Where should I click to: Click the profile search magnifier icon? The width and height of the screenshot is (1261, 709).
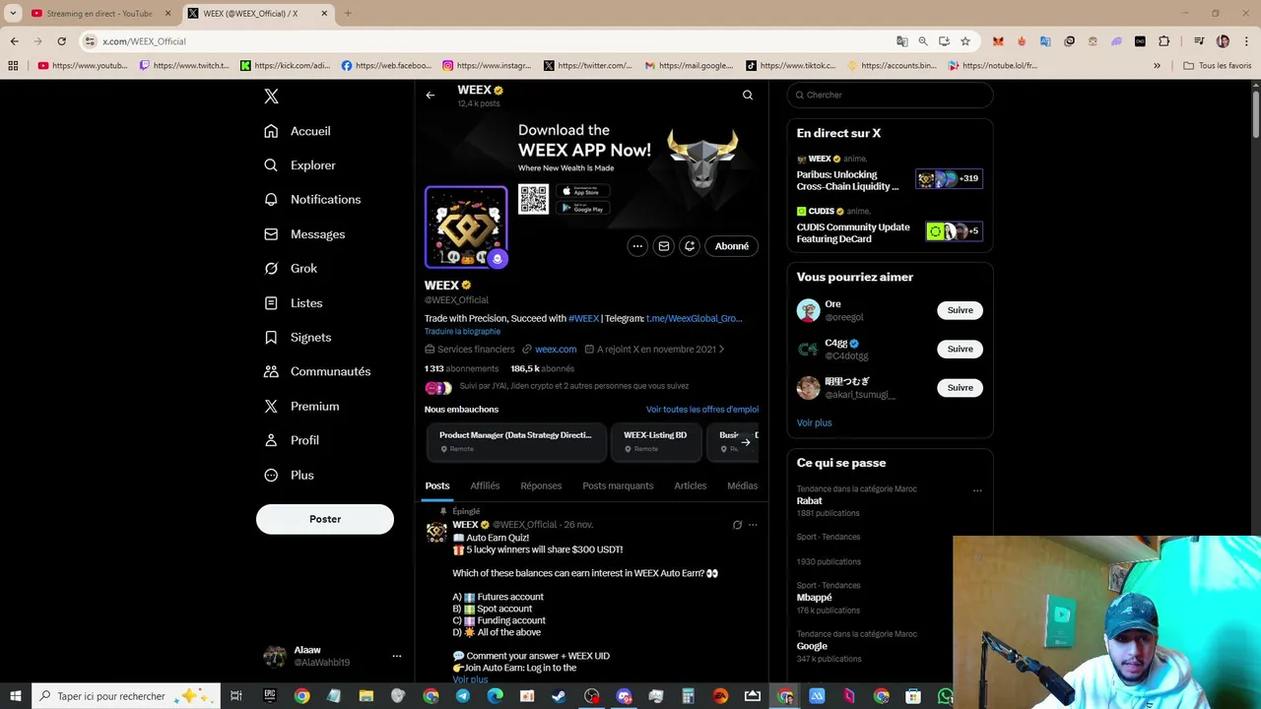(x=748, y=96)
